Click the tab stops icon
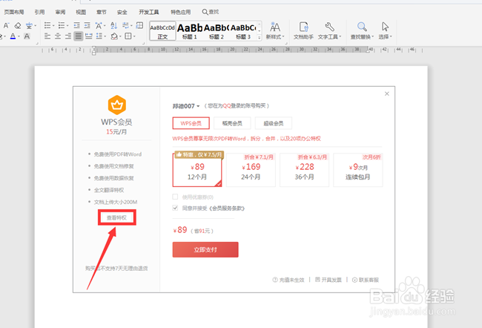The height and width of the screenshot is (328, 482). 139,25
